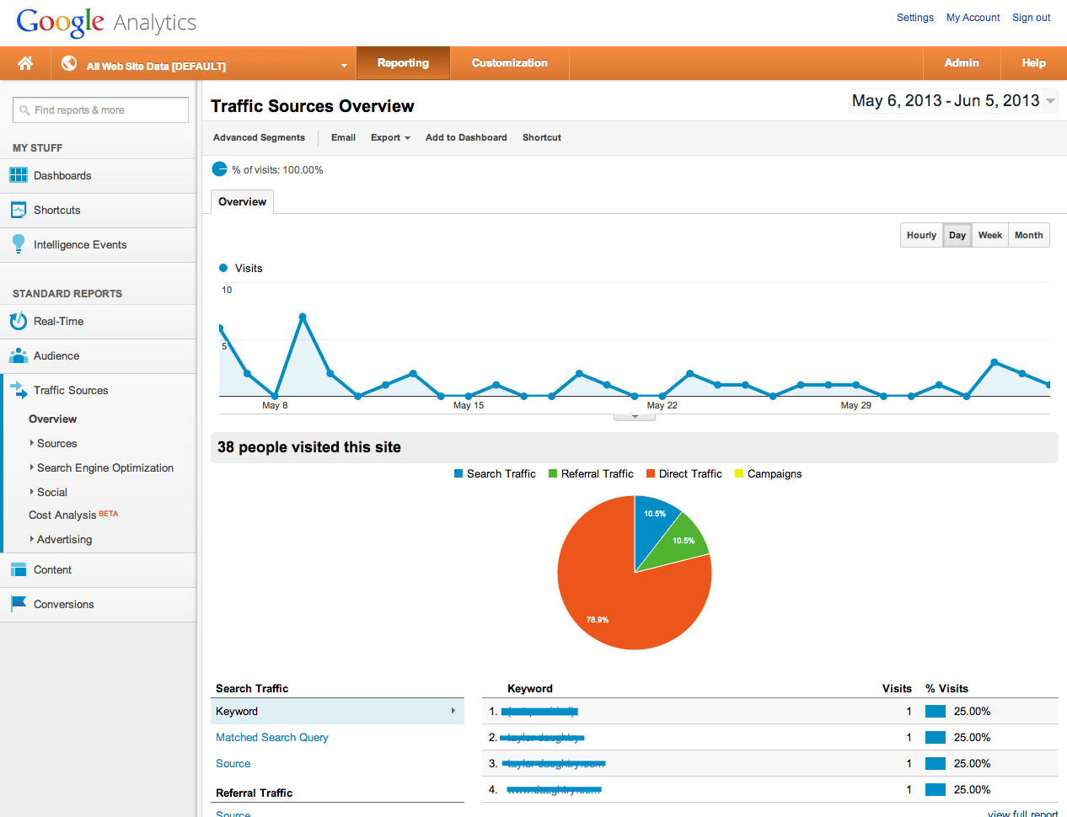Screen dimensions: 1067x817
Task: Click the Home icon in orange bar
Action: pyautogui.click(x=25, y=63)
